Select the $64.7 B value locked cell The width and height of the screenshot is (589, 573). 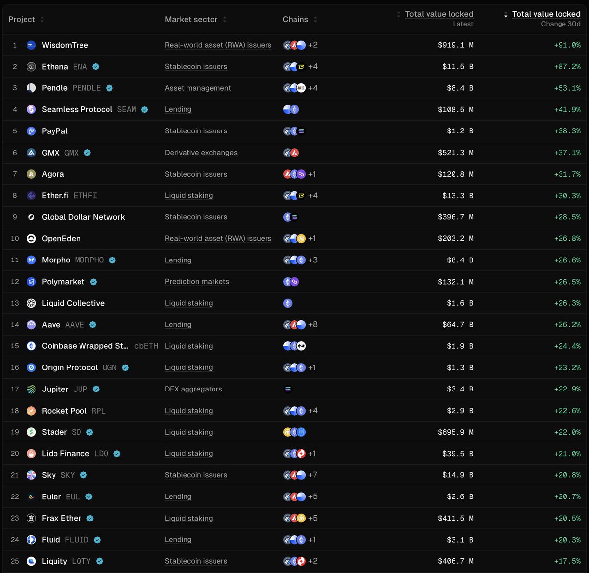coord(458,324)
